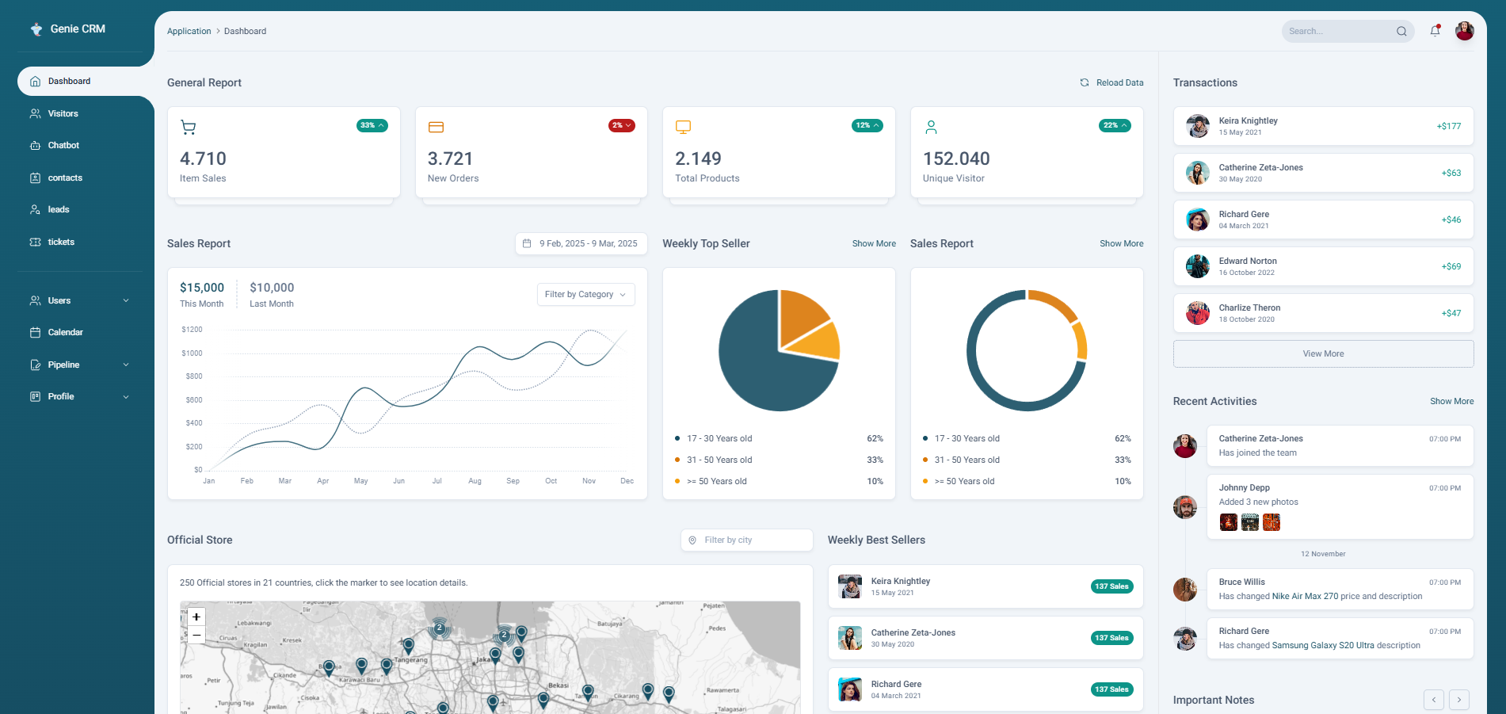Viewport: 1506px width, 714px height.
Task: Click the Filter by city input field
Action: pos(745,540)
